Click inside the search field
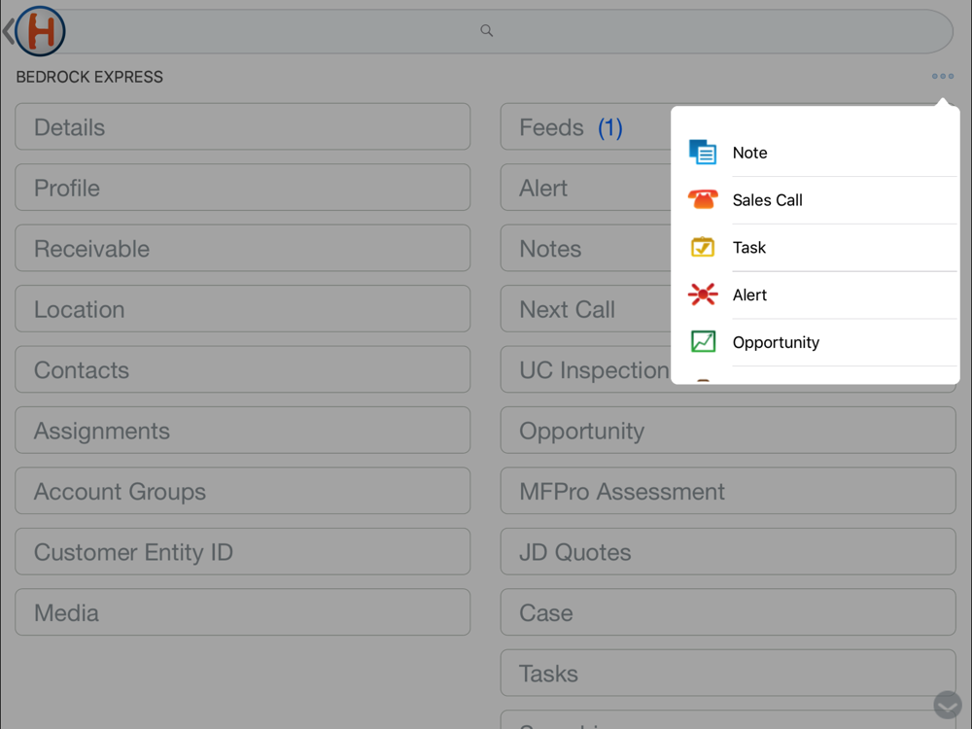The image size is (972, 729). (583, 31)
